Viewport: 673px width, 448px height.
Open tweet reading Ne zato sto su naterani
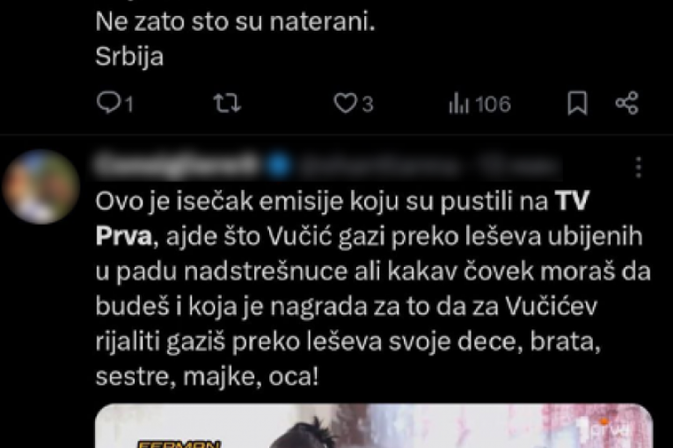point(235,22)
